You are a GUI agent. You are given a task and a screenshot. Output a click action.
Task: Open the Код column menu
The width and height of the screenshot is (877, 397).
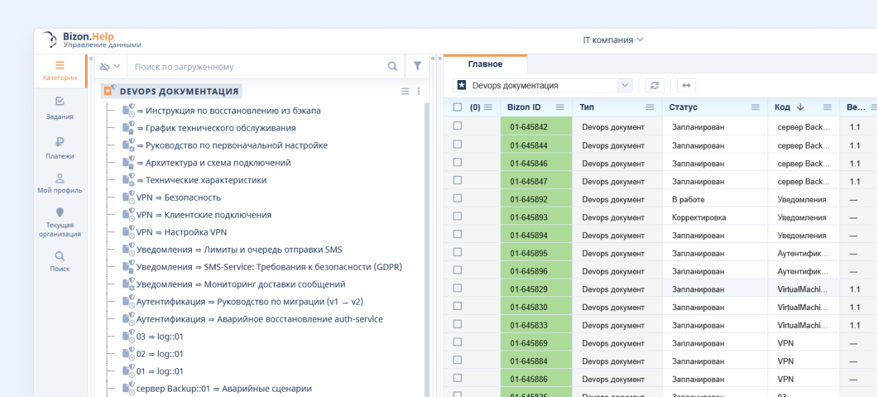point(827,107)
